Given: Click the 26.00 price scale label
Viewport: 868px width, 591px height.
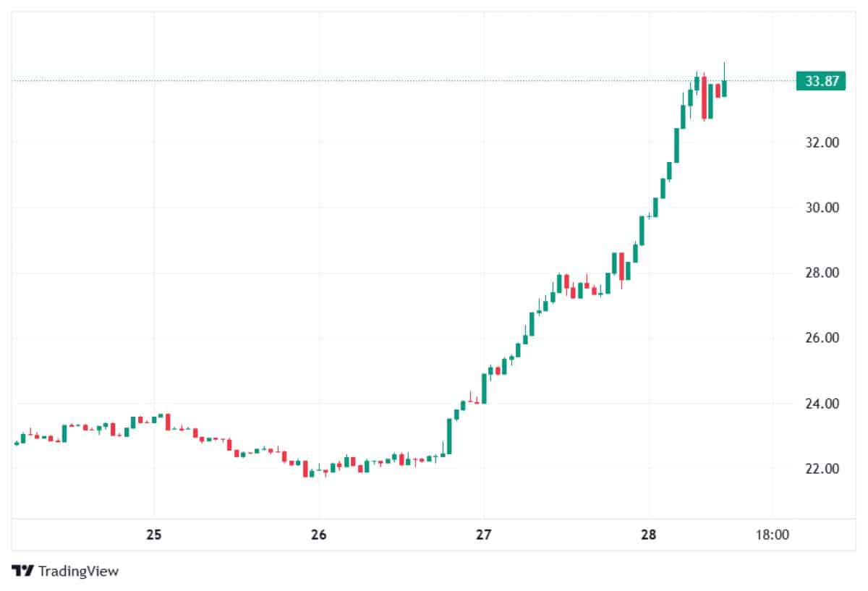Looking at the screenshot, I should (822, 338).
